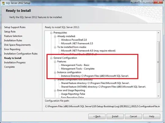Viewport: 165px width, 123px height.
Task: Click Complete step in sidebar
Action: pos(9,67)
